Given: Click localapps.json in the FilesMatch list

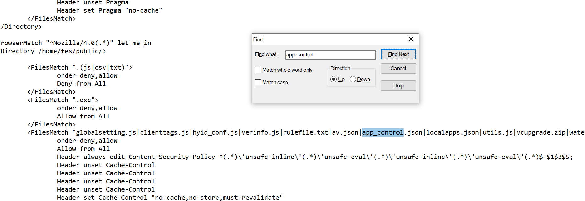Looking at the screenshot, I should coord(452,133).
